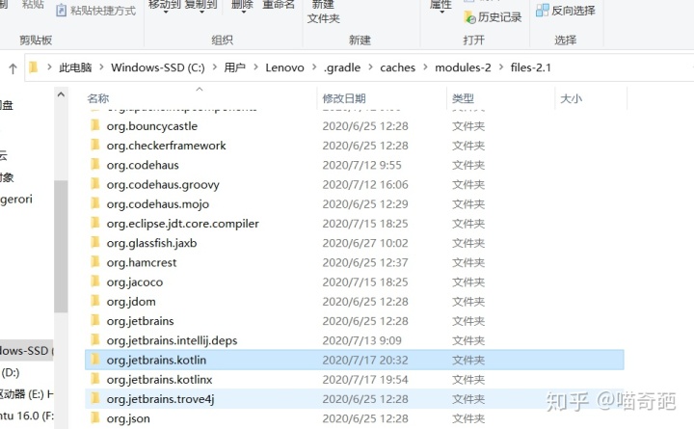Click date 2020/7/17 20:32 cell
694x429 pixels.
(x=365, y=360)
